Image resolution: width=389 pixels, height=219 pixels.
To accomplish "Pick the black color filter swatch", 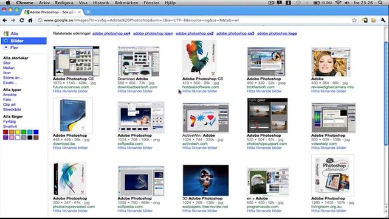I will [30, 137].
